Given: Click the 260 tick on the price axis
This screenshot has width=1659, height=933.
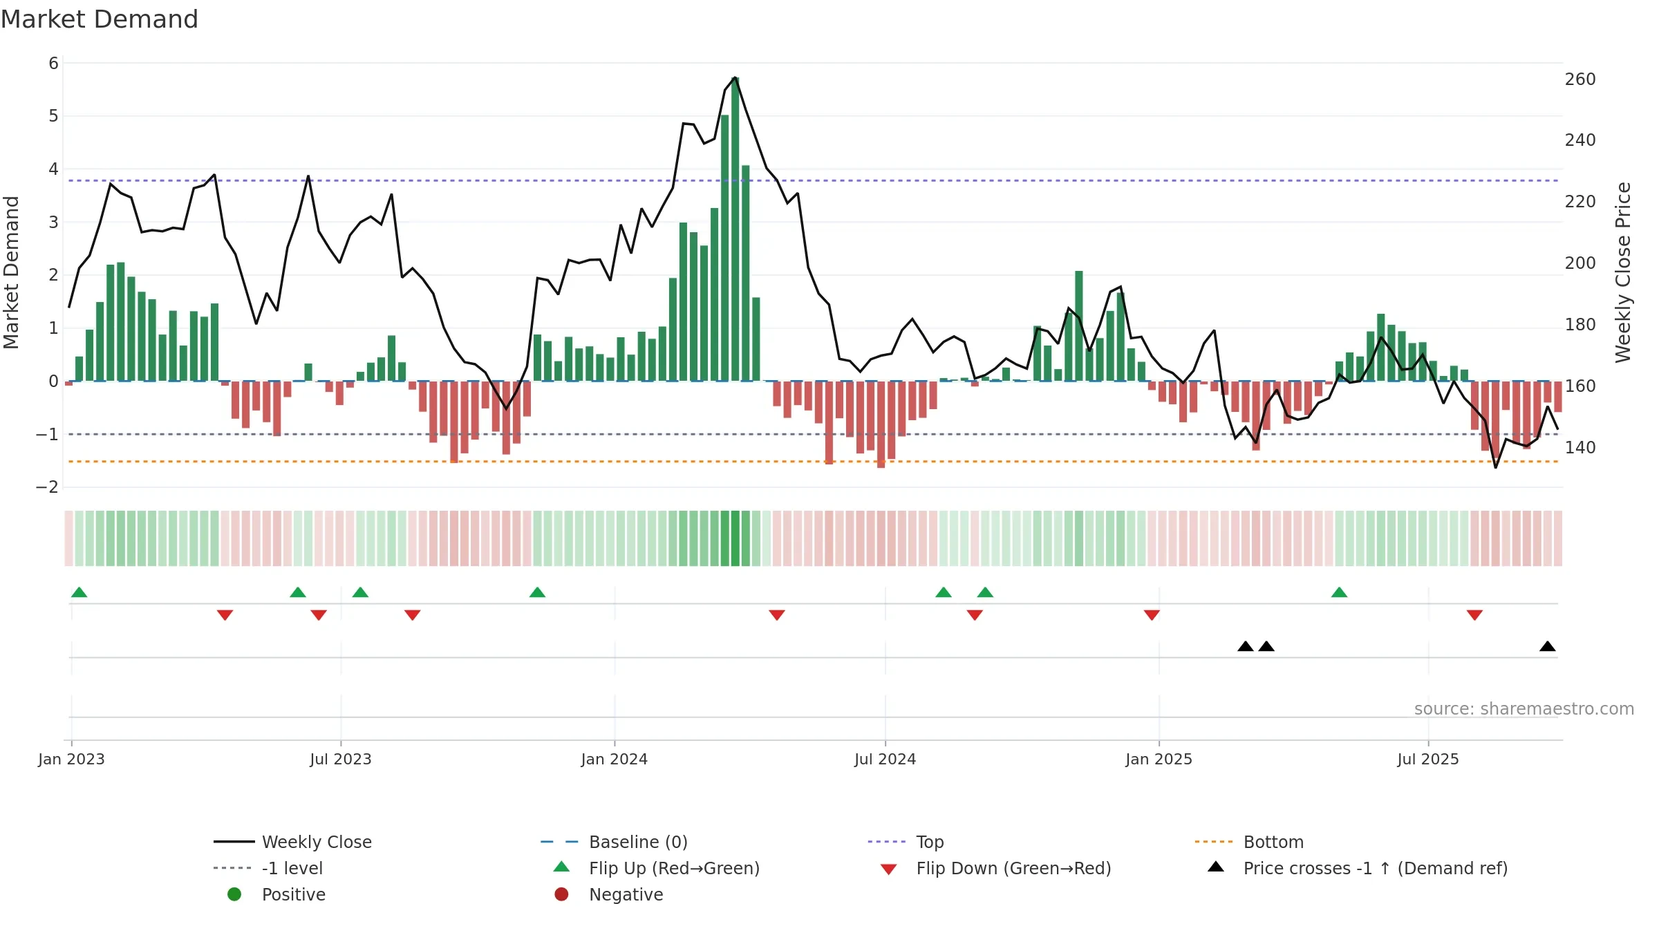Looking at the screenshot, I should pyautogui.click(x=1580, y=79).
